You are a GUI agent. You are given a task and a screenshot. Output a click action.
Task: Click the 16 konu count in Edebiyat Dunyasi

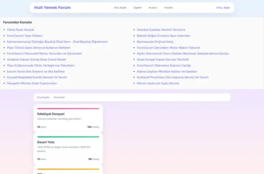[x=42, y=127]
